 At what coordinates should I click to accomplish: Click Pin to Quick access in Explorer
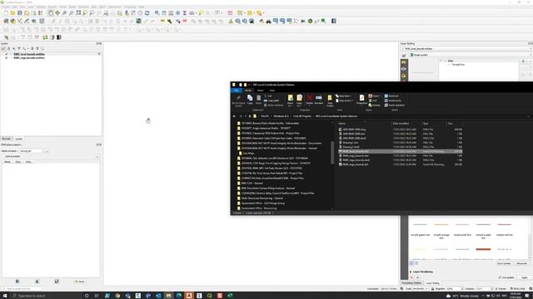[x=238, y=100]
